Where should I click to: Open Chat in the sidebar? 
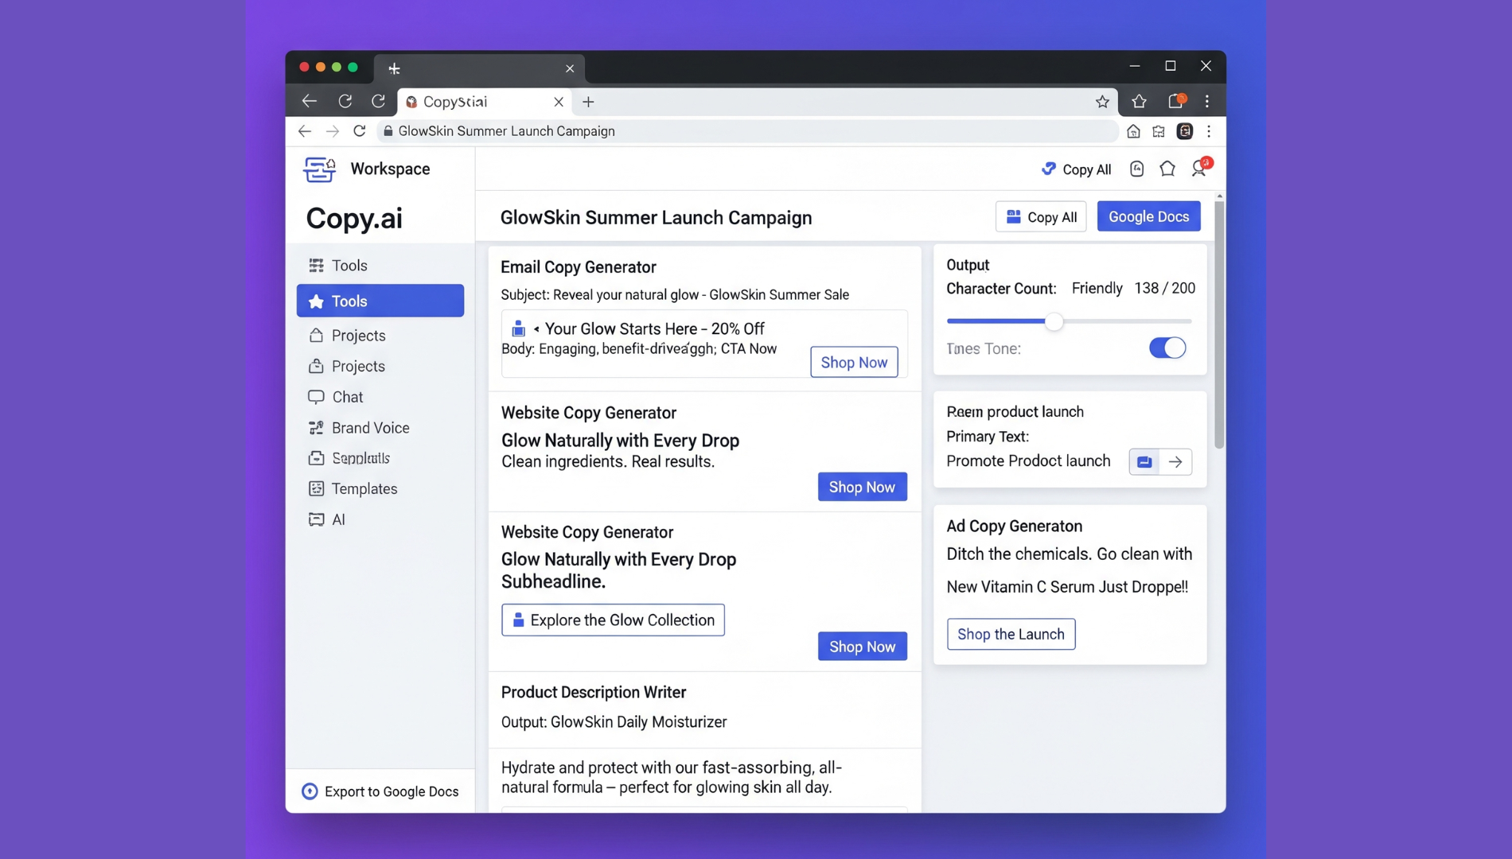pyautogui.click(x=380, y=397)
